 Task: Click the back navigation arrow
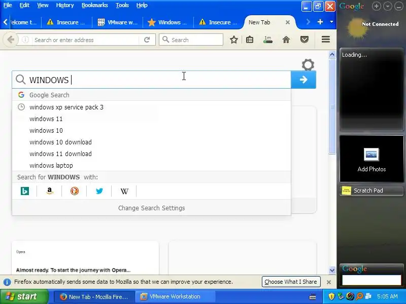click(11, 40)
